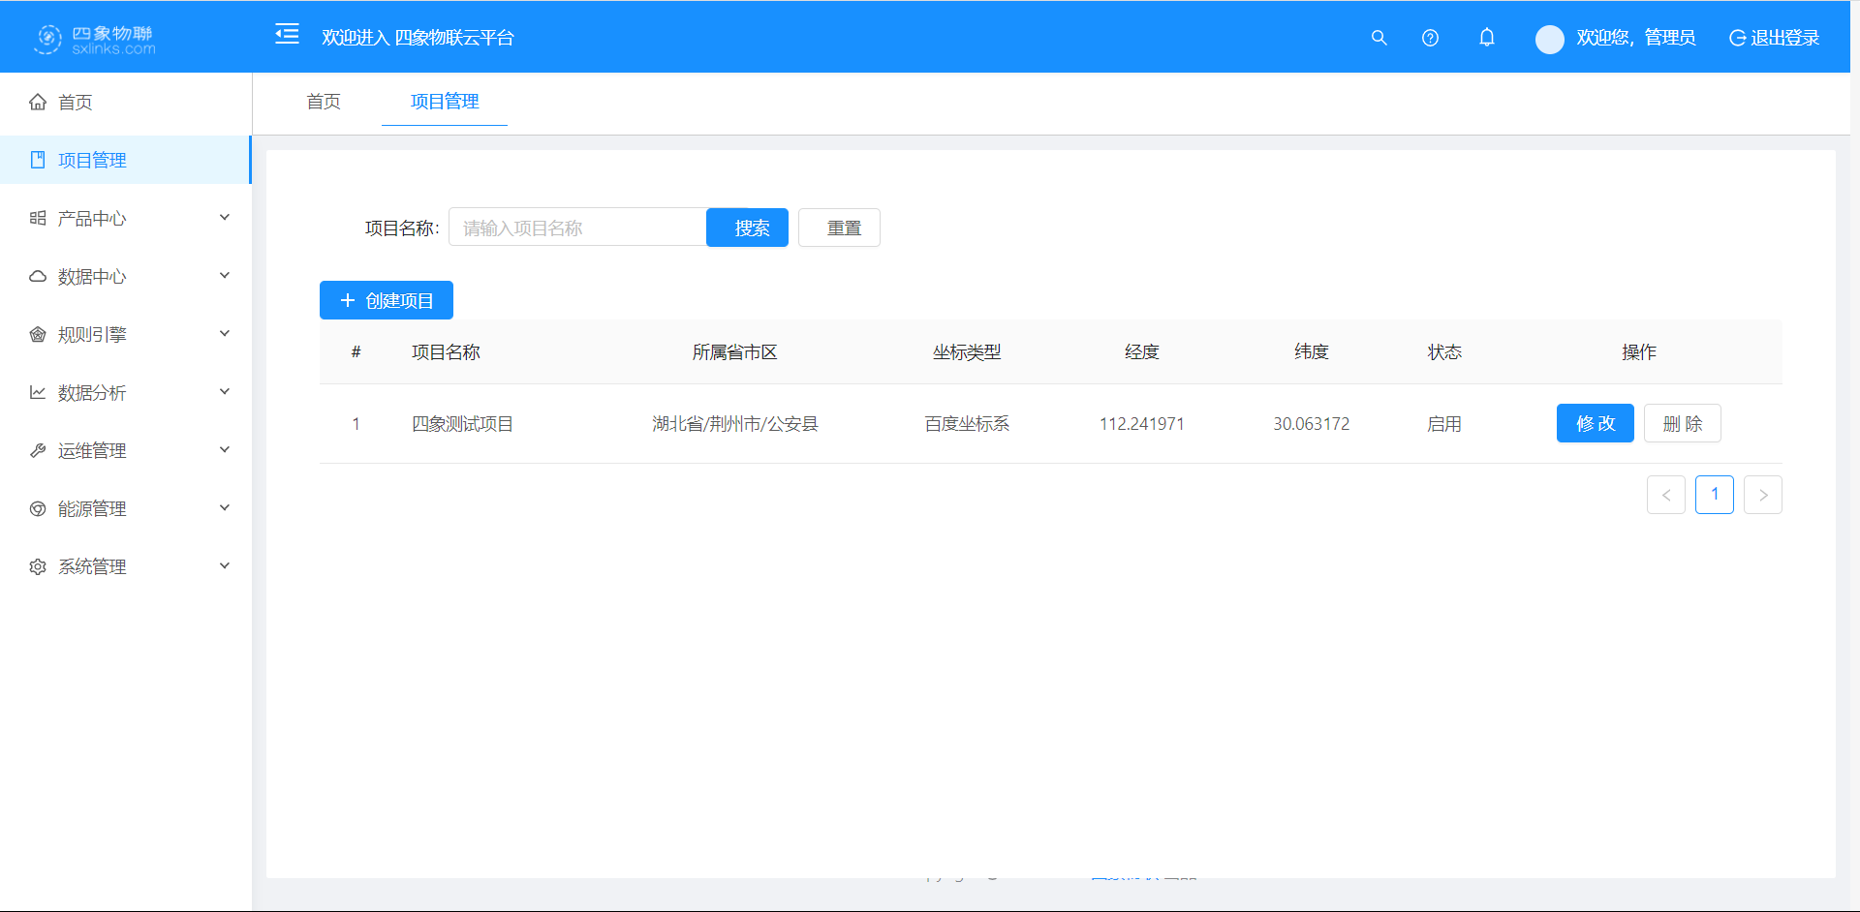Go to next page with the pagination arrow
Screen dimensions: 1860x912
pyautogui.click(x=1762, y=494)
